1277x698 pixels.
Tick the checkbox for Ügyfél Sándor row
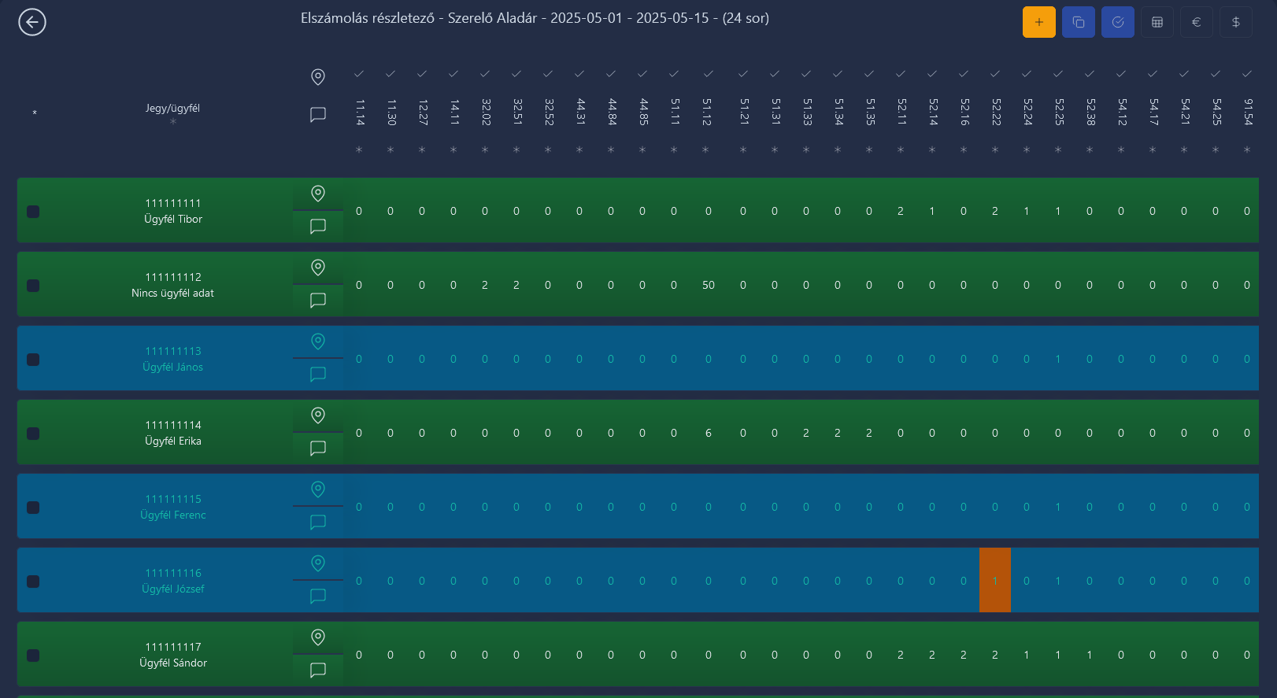[x=33, y=656]
